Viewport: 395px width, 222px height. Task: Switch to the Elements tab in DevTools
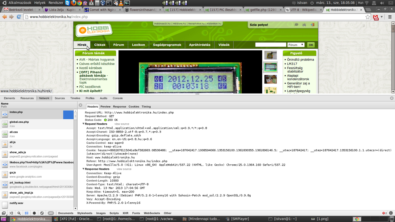(x=9, y=98)
